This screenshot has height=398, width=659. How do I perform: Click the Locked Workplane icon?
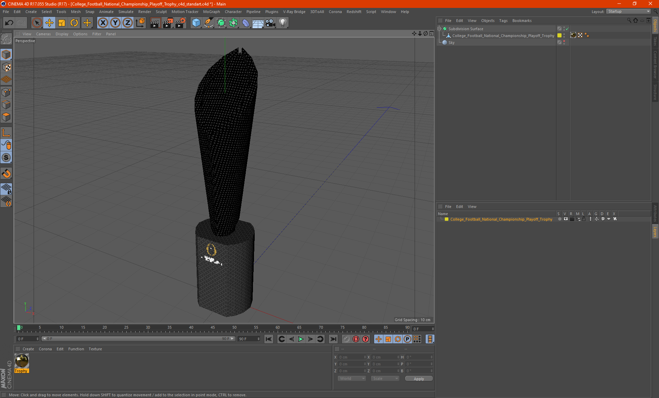[x=7, y=189]
